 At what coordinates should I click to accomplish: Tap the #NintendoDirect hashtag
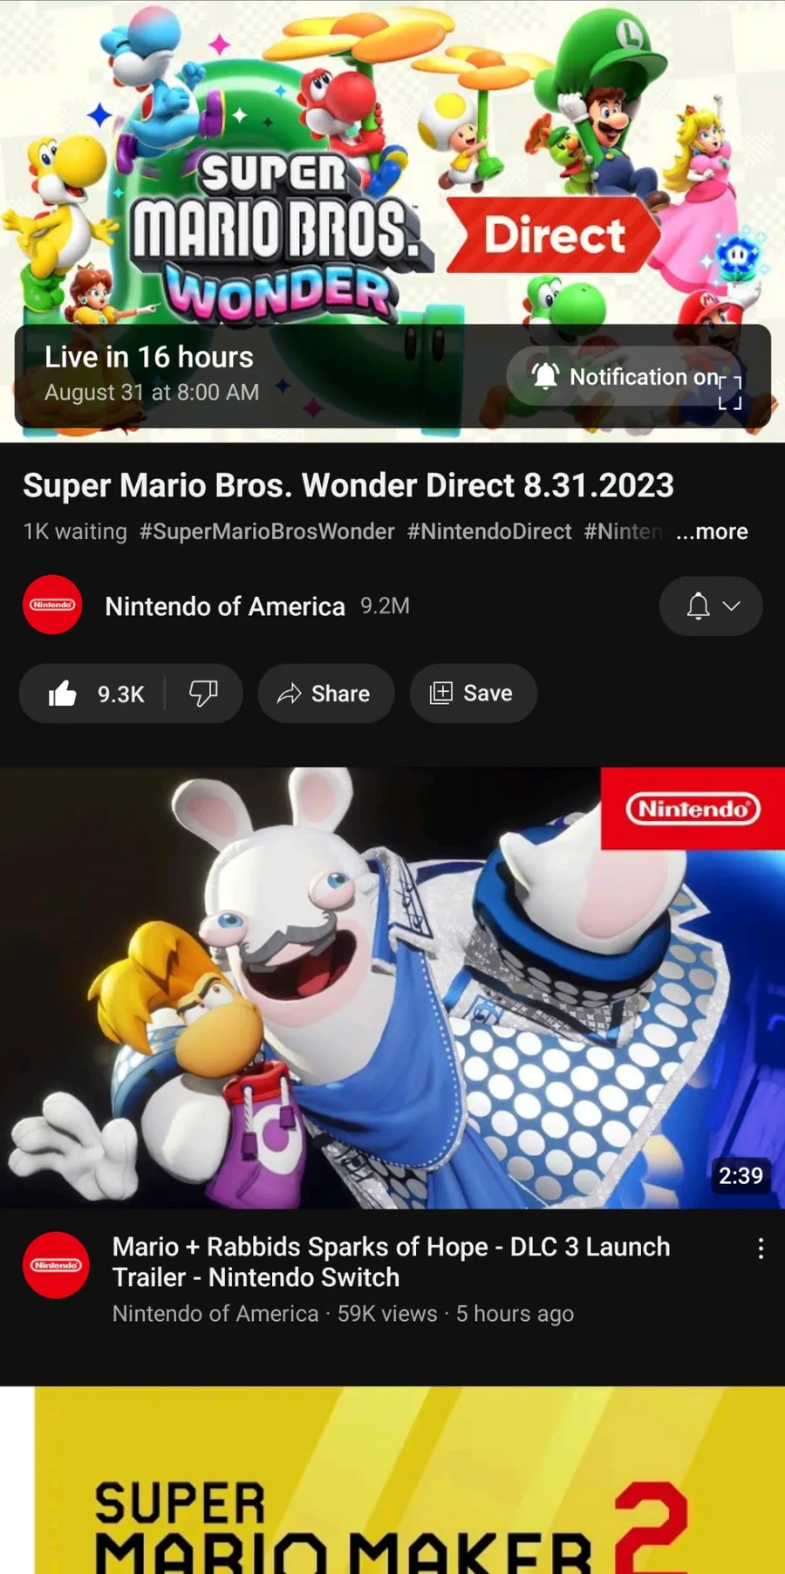pyautogui.click(x=489, y=531)
